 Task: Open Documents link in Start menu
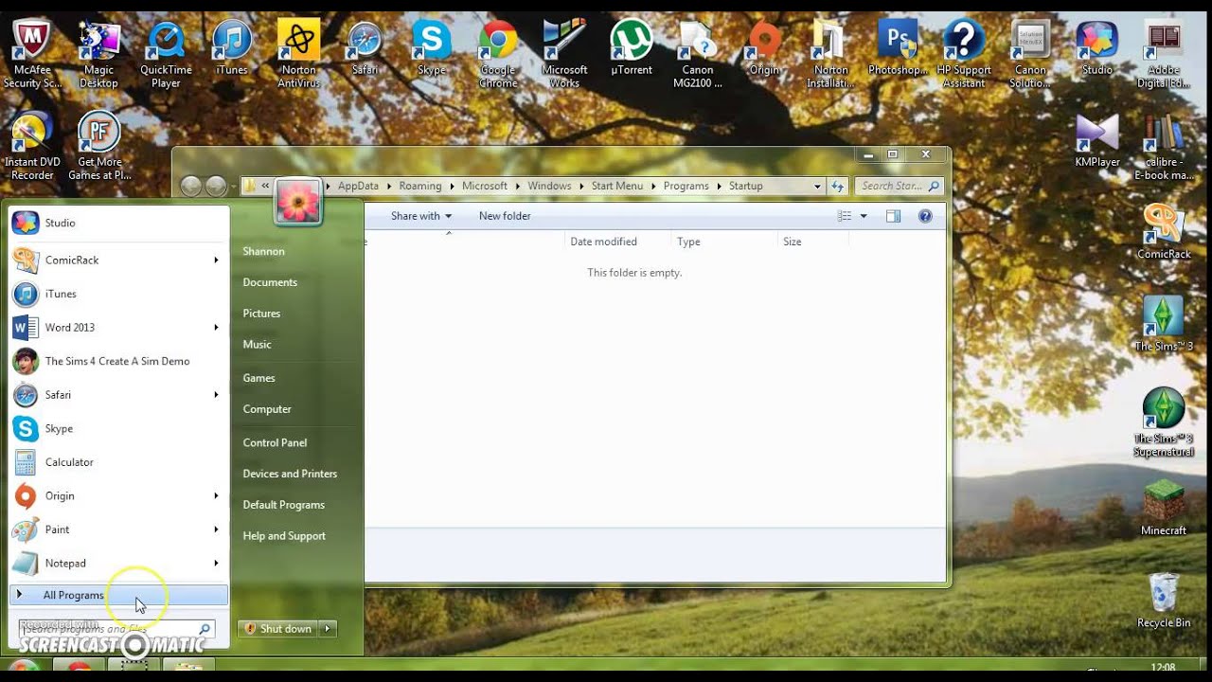pyautogui.click(x=270, y=282)
